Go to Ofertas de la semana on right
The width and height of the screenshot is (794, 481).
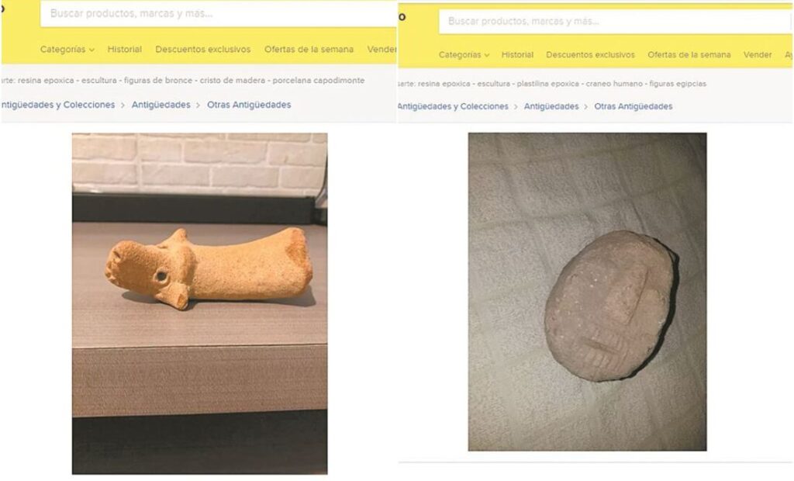coord(689,55)
